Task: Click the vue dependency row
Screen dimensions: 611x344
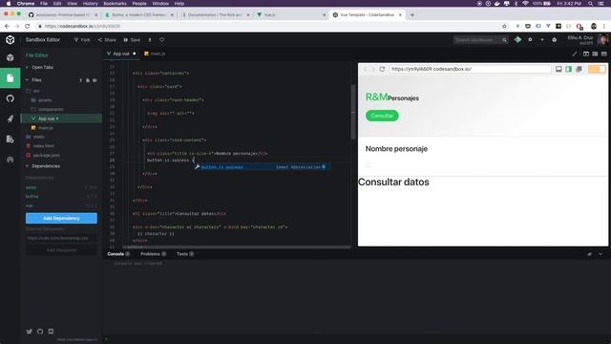Action: (61, 205)
